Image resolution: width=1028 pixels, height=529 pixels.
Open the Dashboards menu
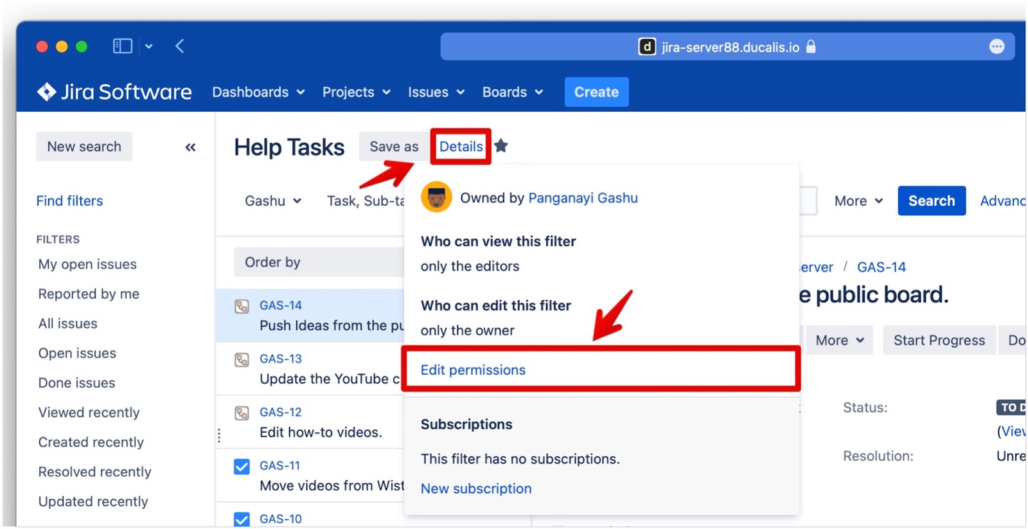click(258, 92)
